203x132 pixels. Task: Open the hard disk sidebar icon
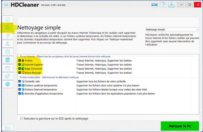(x=8, y=52)
